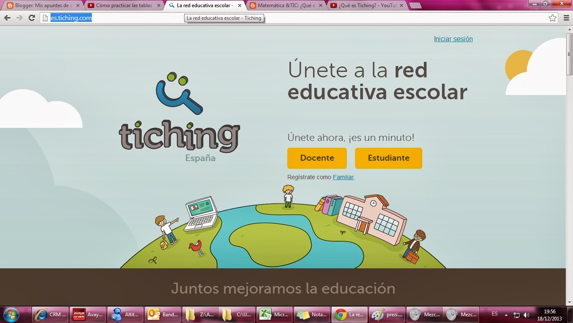Open the Bandeja mail client from taskbar
This screenshot has height=323, width=573.
tap(163, 314)
